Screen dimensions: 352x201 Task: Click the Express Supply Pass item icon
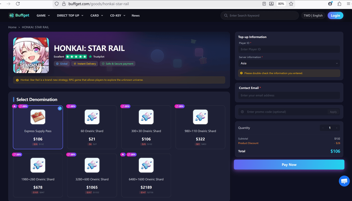point(38,117)
